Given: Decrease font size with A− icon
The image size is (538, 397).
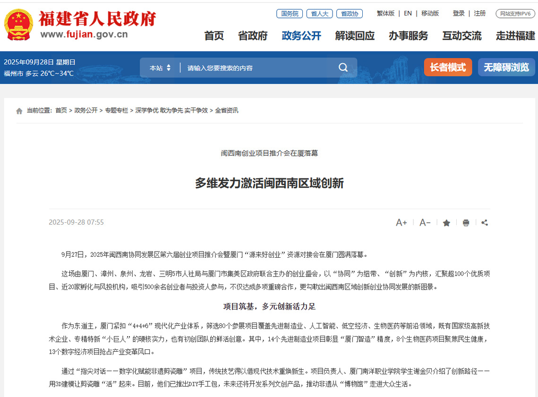Looking at the screenshot, I should click(x=425, y=223).
